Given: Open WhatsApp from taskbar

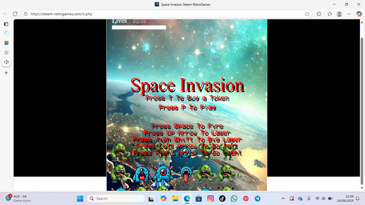Looking at the screenshot, I should (234, 199).
